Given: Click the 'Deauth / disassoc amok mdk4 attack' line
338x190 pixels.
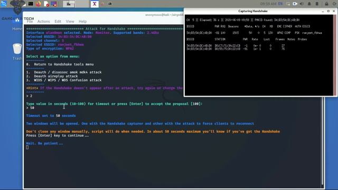Looking at the screenshot, I should 64,72.
